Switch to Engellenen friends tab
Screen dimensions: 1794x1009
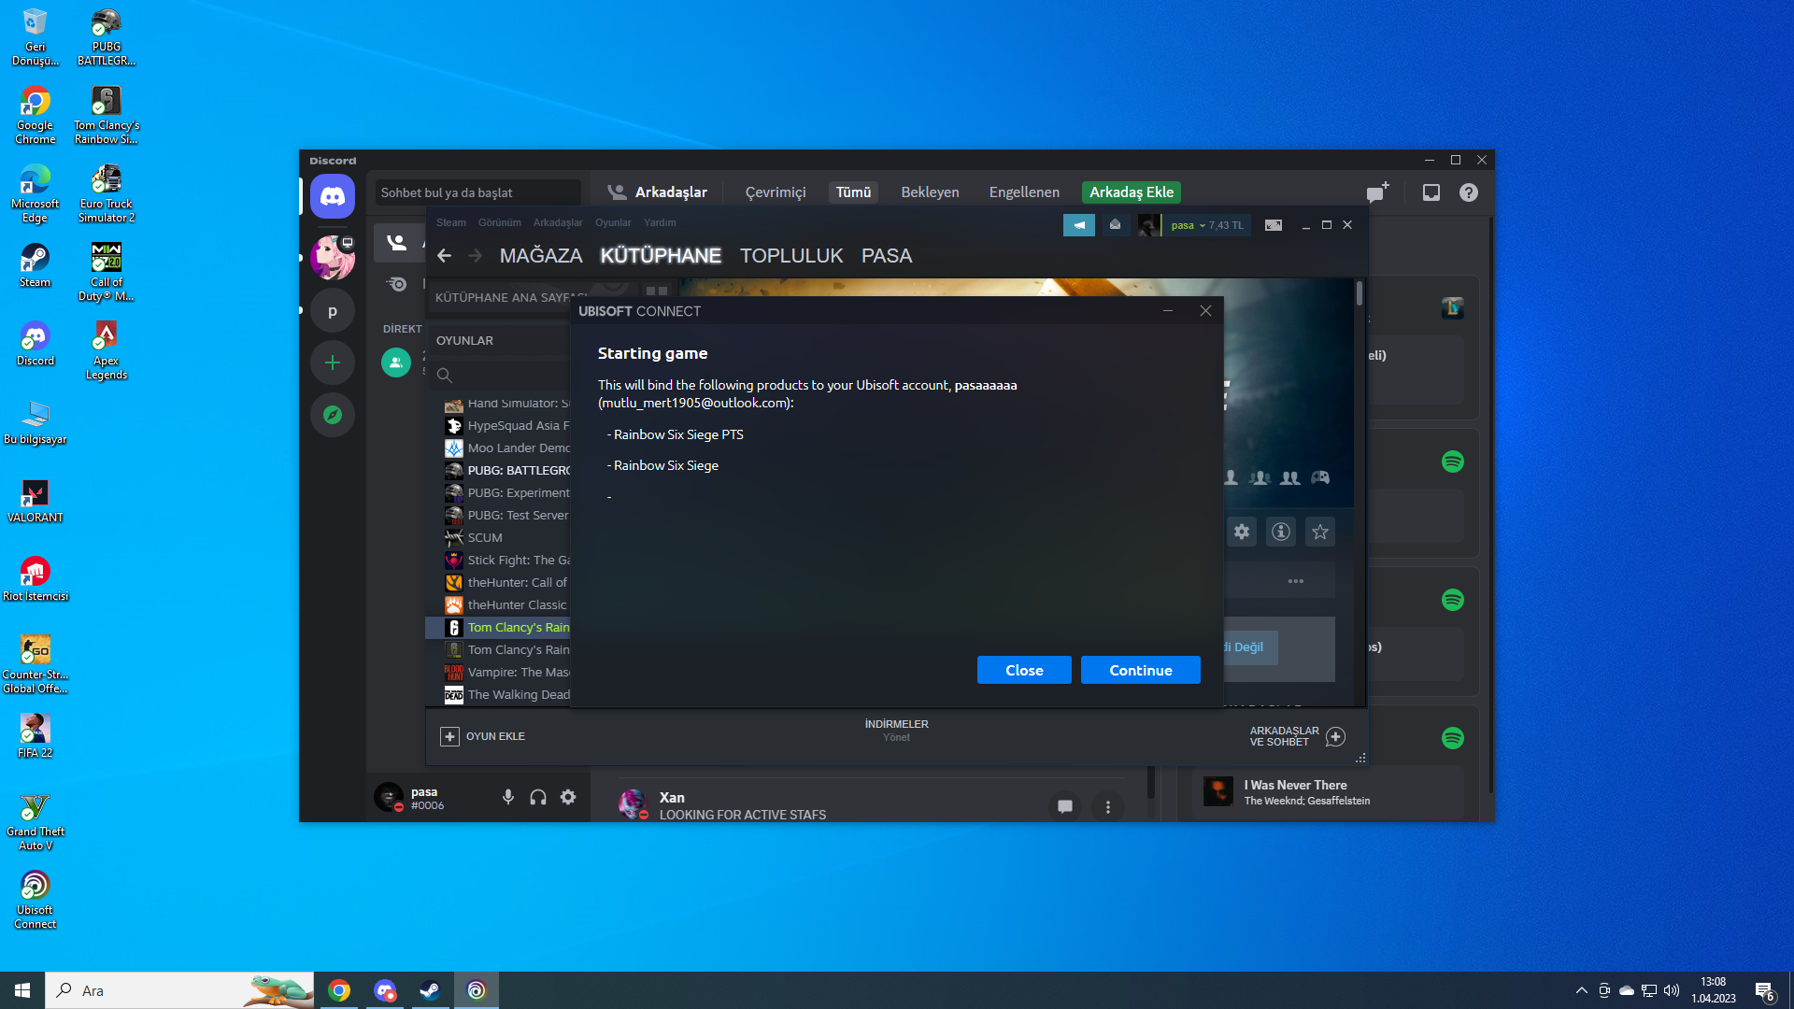[1024, 192]
